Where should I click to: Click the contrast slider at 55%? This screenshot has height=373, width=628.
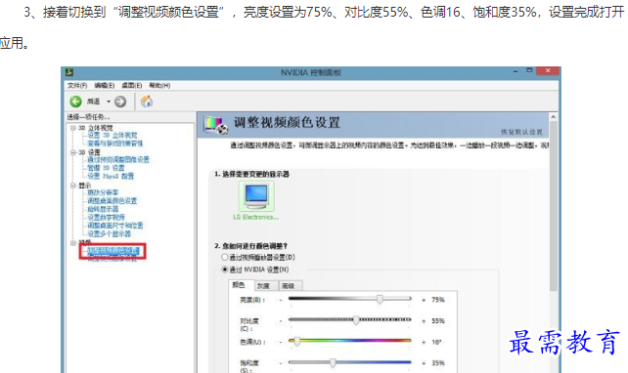click(x=356, y=320)
